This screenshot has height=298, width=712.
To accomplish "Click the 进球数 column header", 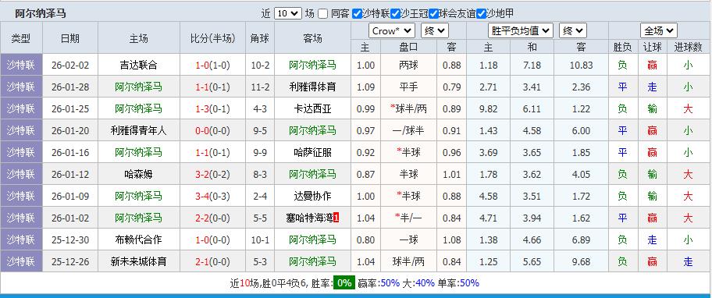I will pos(688,47).
